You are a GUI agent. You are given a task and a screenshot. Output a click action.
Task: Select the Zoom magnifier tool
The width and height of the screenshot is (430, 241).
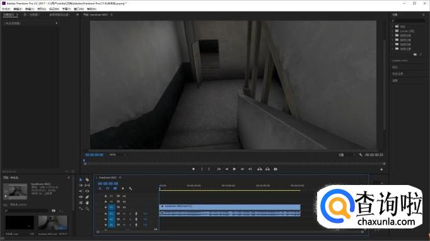pyautogui.click(x=87, y=209)
